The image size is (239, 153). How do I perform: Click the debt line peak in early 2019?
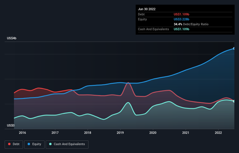pyautogui.click(x=128, y=83)
